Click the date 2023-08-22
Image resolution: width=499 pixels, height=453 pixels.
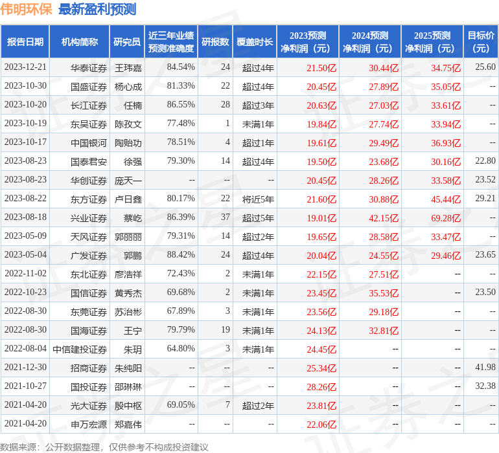[x=25, y=198]
